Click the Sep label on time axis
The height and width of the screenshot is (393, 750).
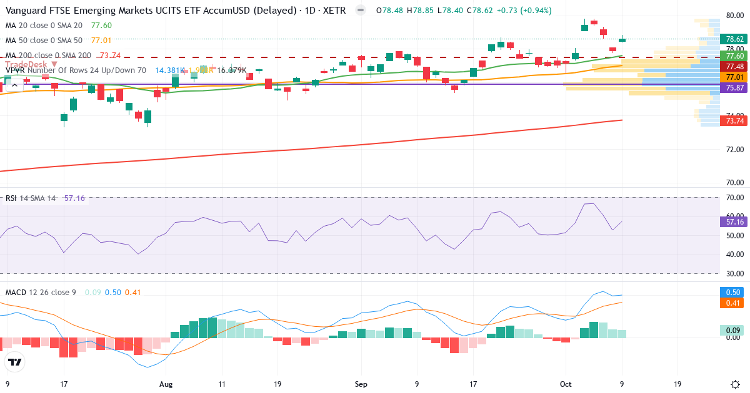361,385
